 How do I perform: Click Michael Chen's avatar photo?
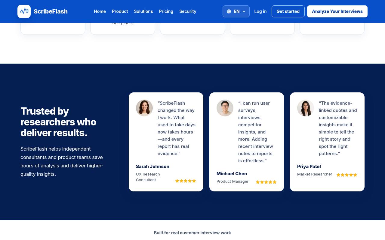coord(225,108)
